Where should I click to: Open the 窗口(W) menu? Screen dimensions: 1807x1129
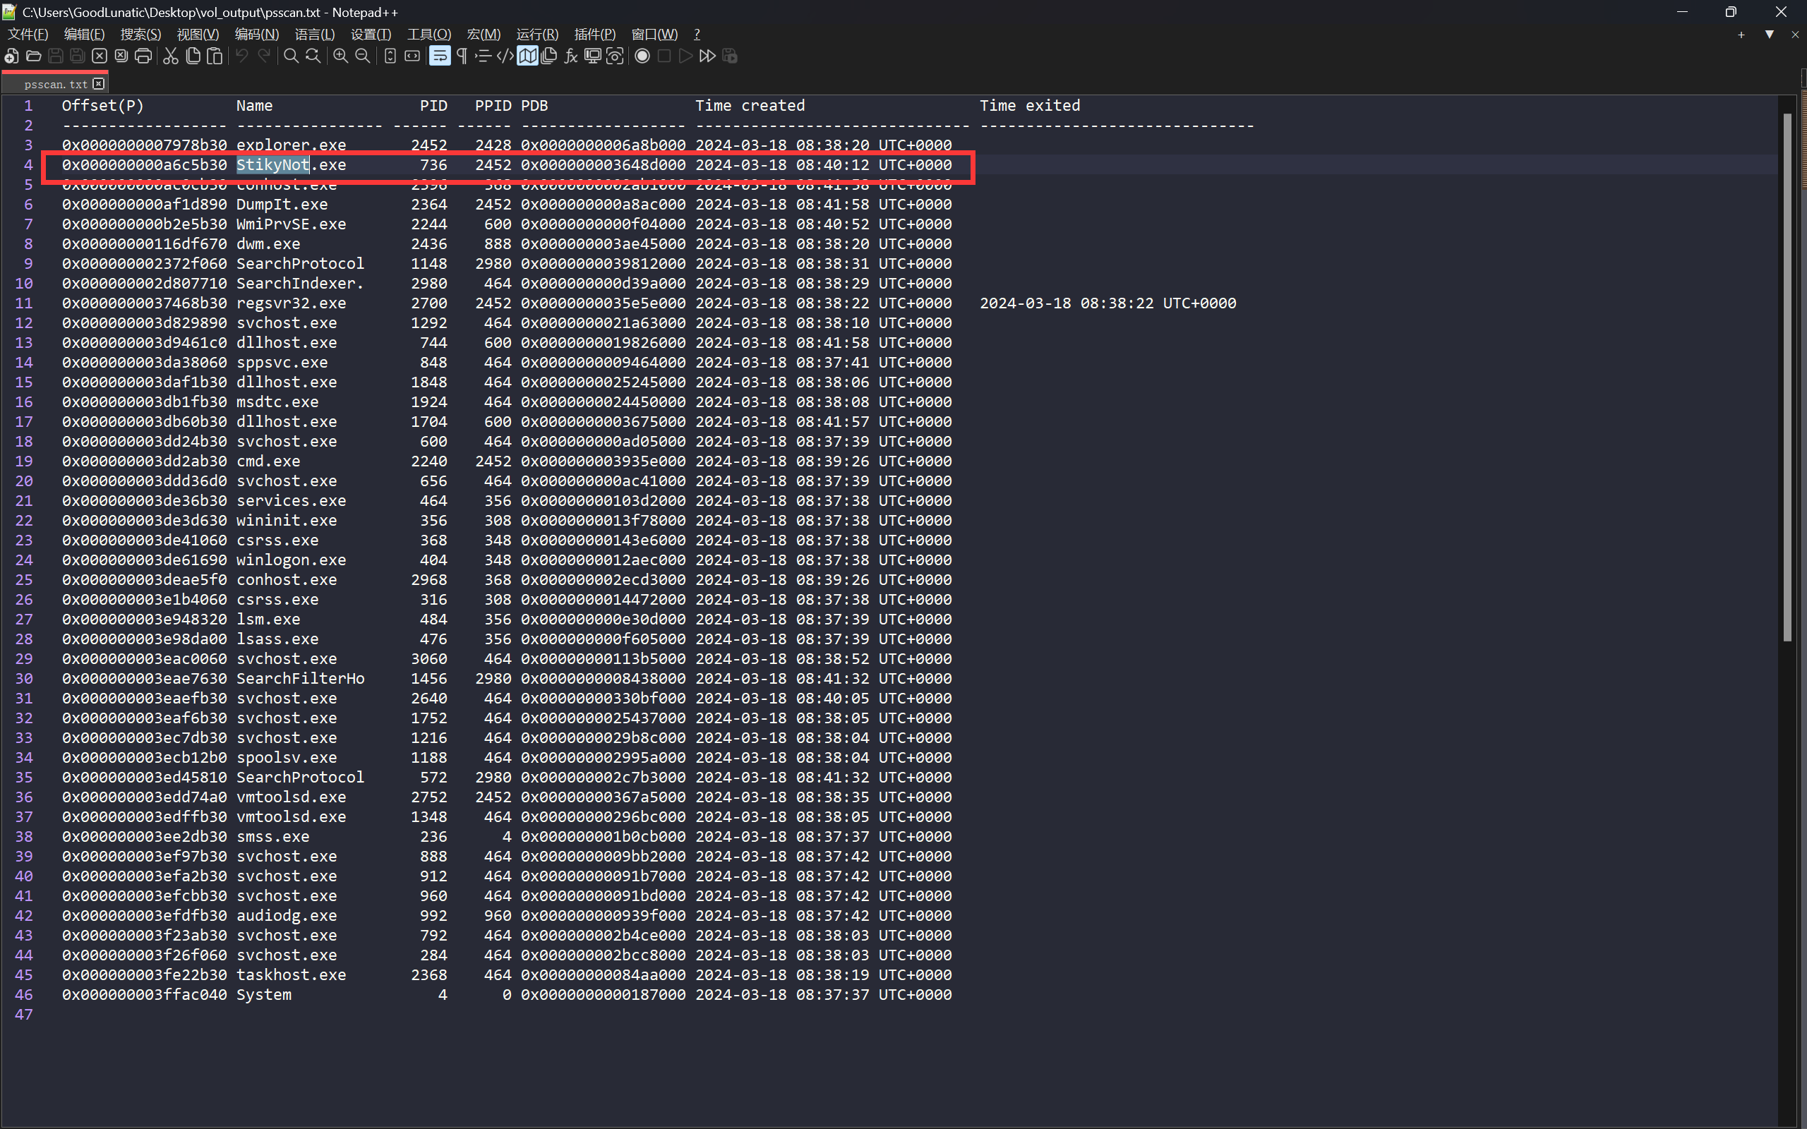click(x=655, y=35)
